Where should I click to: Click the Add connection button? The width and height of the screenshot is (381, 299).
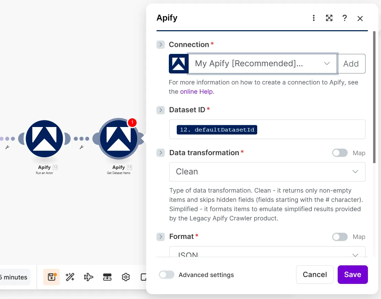351,64
